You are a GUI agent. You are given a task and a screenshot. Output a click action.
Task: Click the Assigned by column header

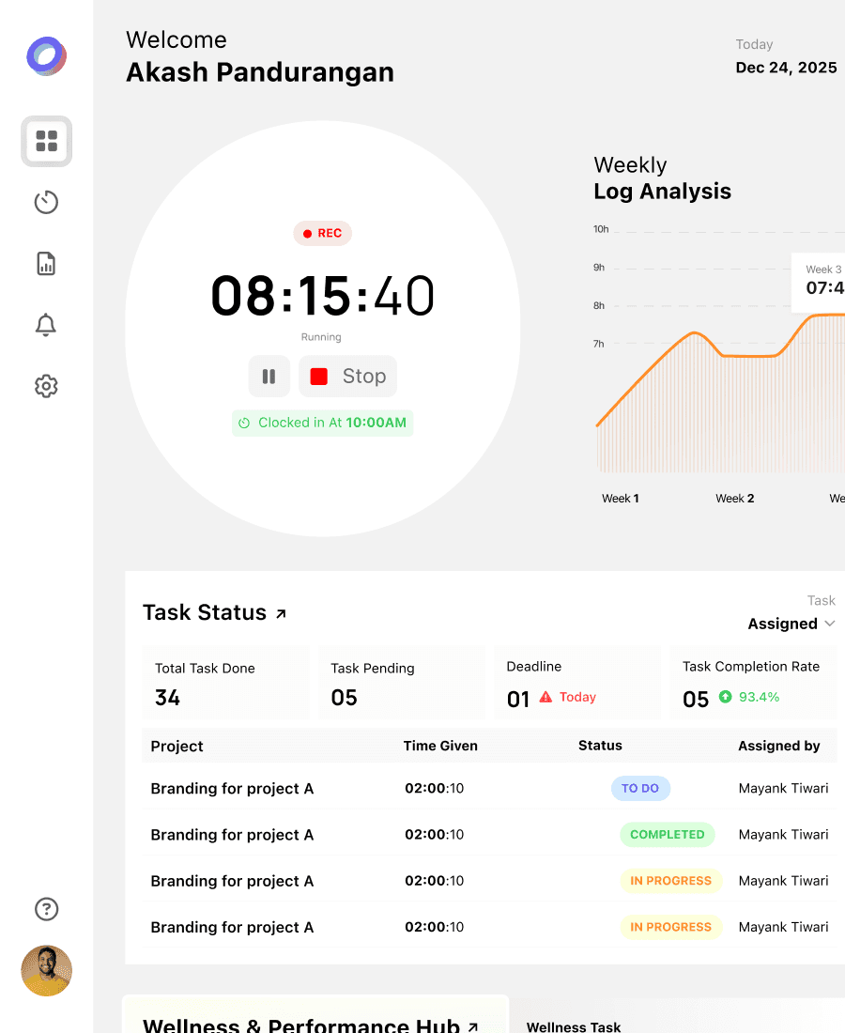(779, 746)
